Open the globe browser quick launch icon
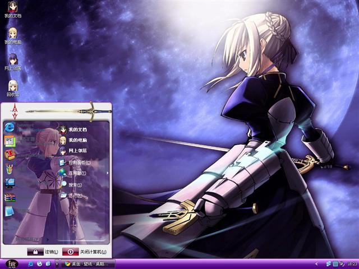Screen dimensions: 359x269 click(39, 264)
